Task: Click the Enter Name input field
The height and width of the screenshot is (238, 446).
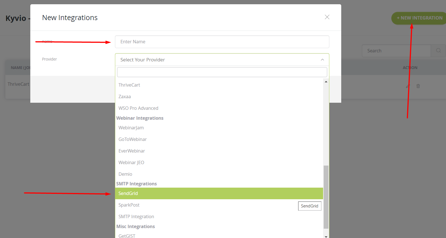Action: pos(222,42)
